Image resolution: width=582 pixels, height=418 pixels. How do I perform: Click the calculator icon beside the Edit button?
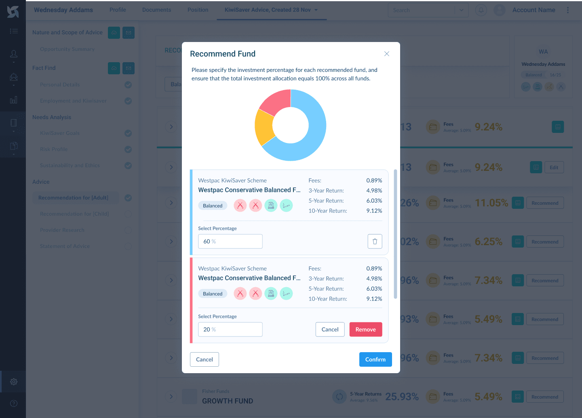click(536, 167)
